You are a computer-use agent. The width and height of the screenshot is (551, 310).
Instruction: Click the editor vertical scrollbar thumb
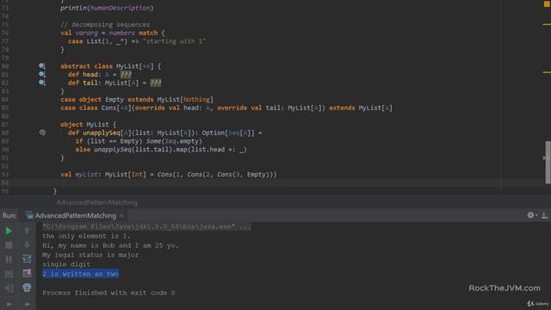click(x=548, y=162)
